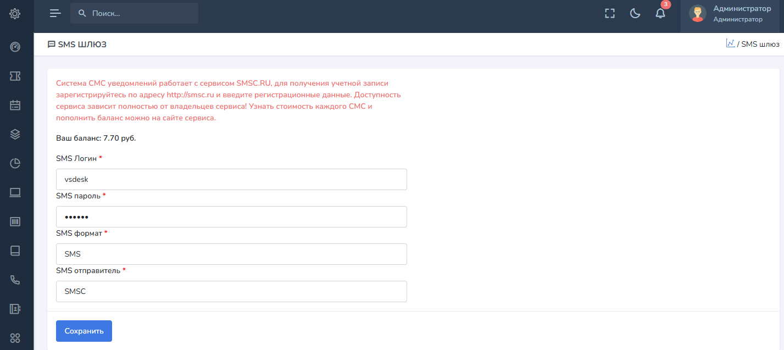Click the SMS Логин input field
Viewport: 784px width, 350px height.
[x=231, y=179]
